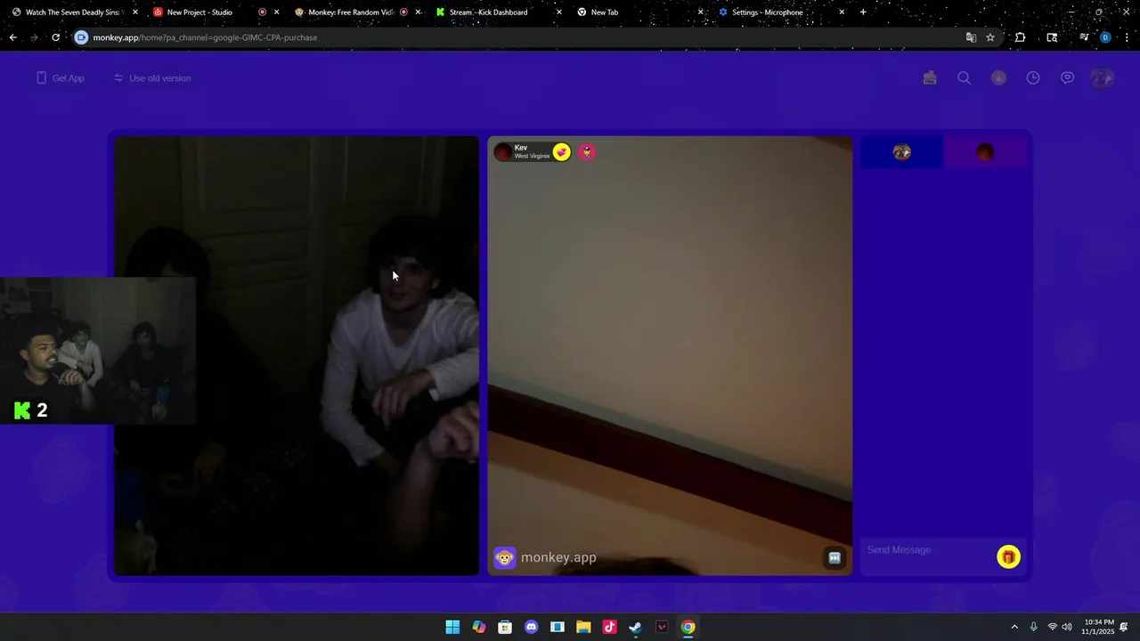Click microphone in-use tray icon
This screenshot has width=1140, height=641.
coord(1033,627)
